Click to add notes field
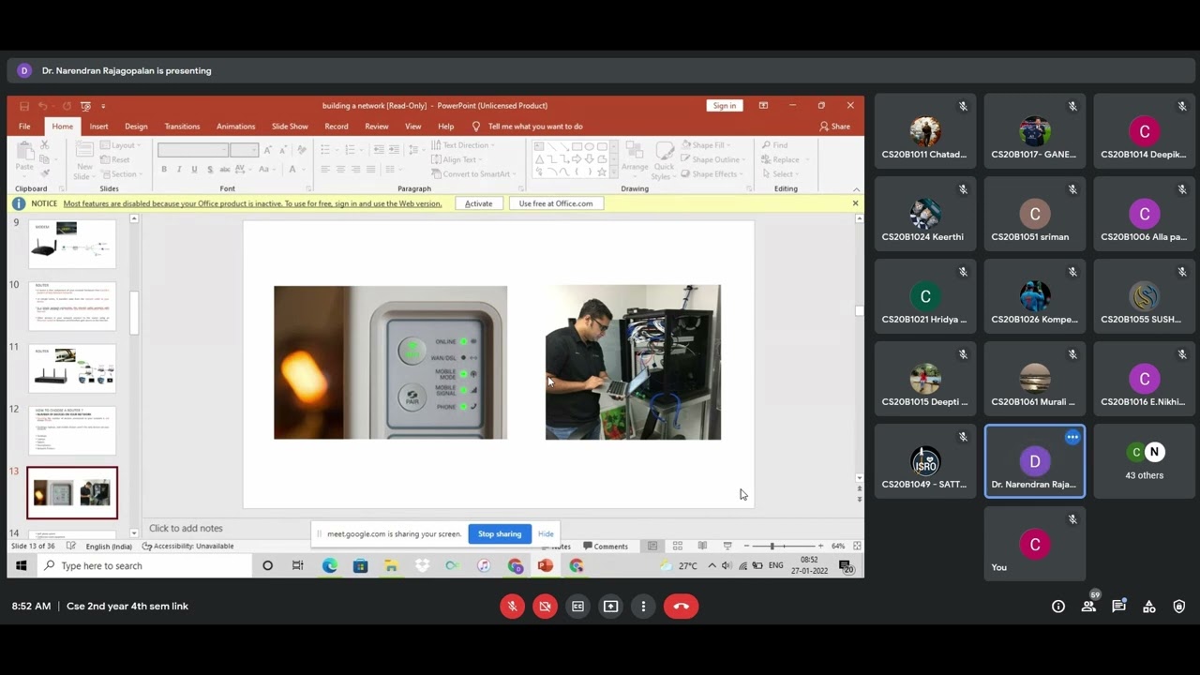This screenshot has height=675, width=1200. click(x=186, y=529)
